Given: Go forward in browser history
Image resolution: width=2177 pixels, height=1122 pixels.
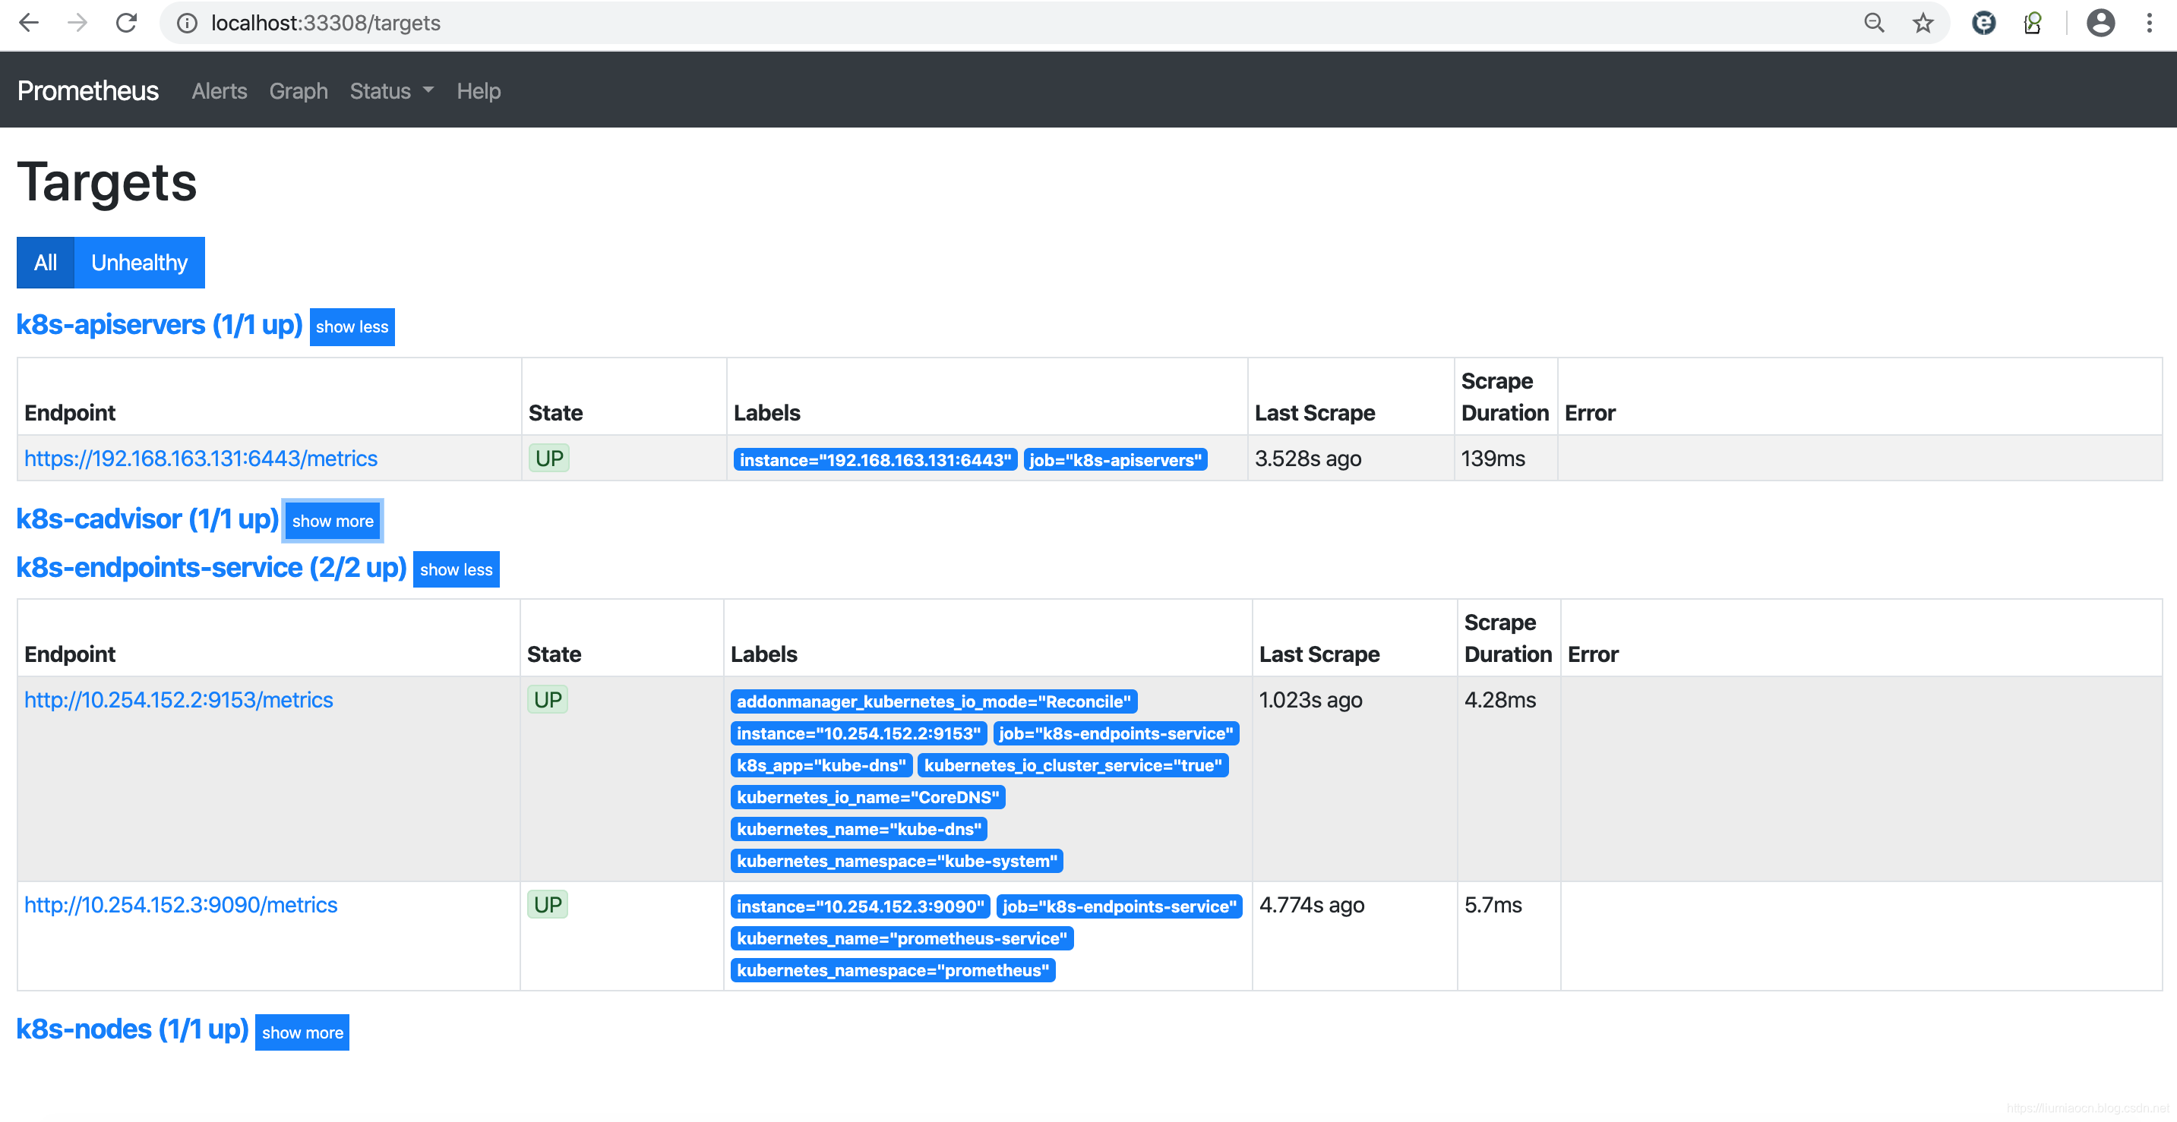Looking at the screenshot, I should (x=77, y=23).
